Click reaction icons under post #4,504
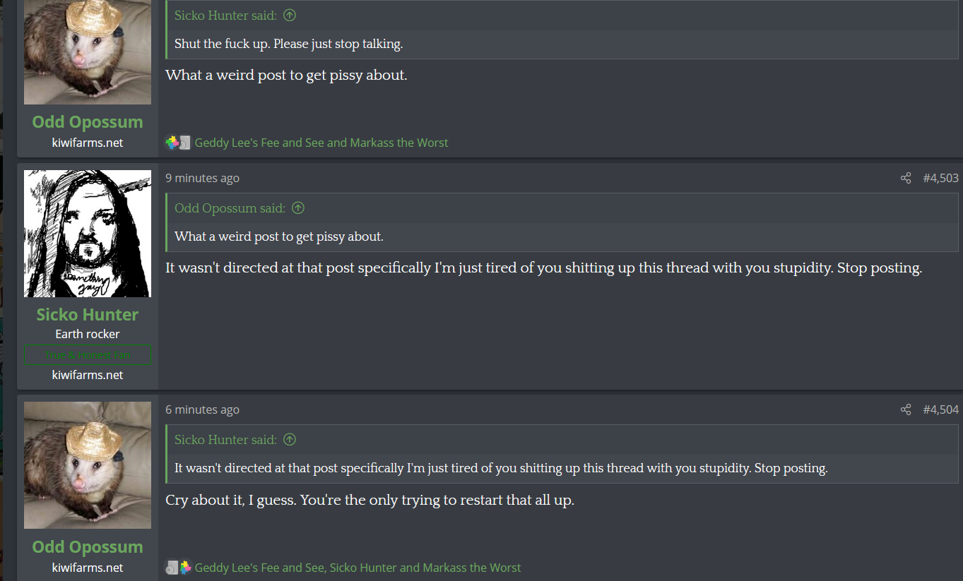The height and width of the screenshot is (581, 963). click(178, 568)
